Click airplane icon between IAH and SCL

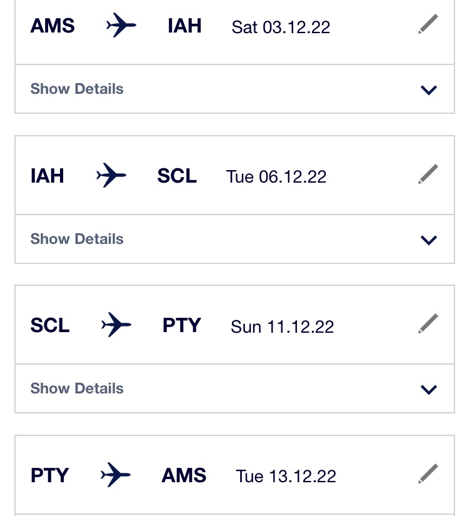[111, 175]
